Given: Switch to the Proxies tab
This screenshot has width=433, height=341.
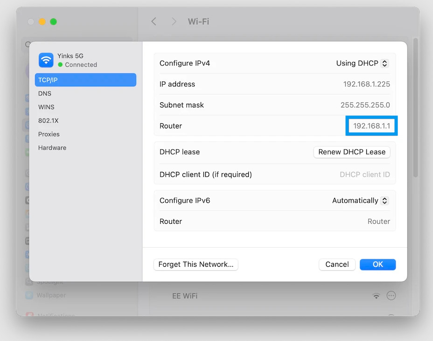Looking at the screenshot, I should coord(49,134).
